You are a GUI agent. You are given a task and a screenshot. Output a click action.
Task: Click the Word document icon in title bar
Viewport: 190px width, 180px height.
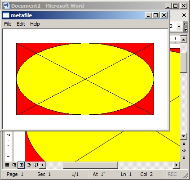click(6, 6)
